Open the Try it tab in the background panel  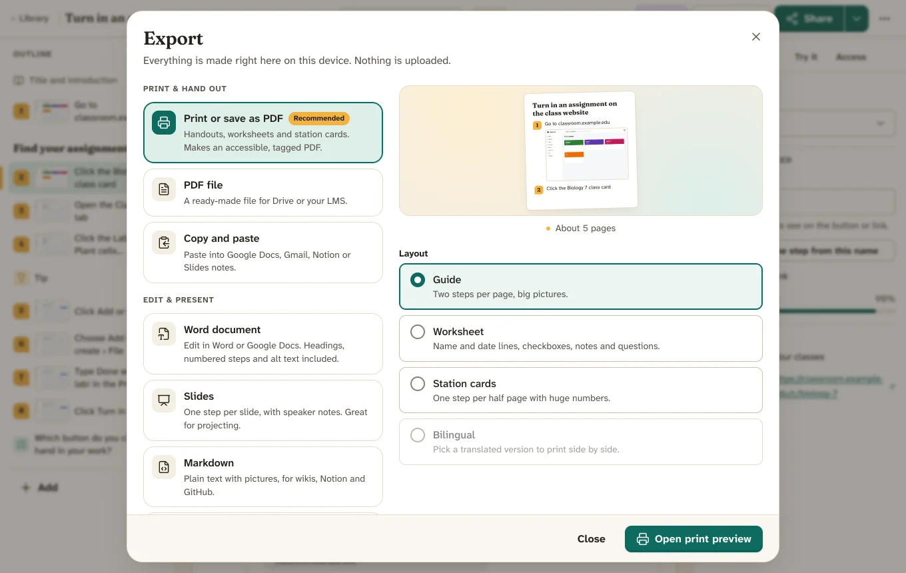point(806,57)
